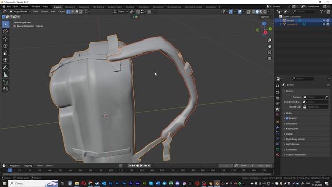The width and height of the screenshot is (332, 187).
Task: Click the pan hand viewport icon
Action: tap(269, 46)
